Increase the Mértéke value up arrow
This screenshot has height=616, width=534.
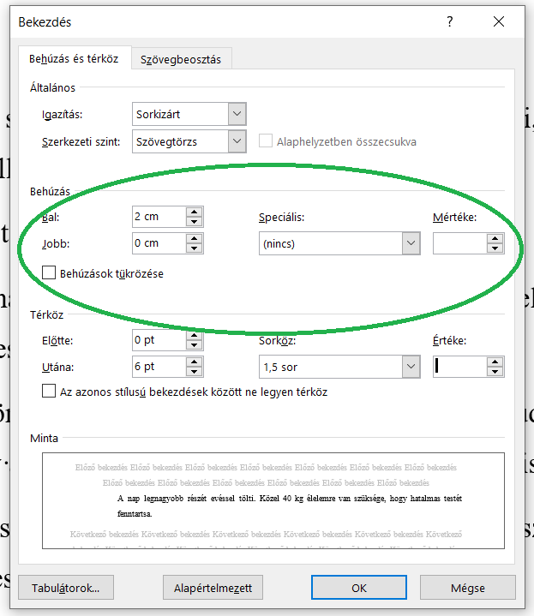[x=495, y=238]
